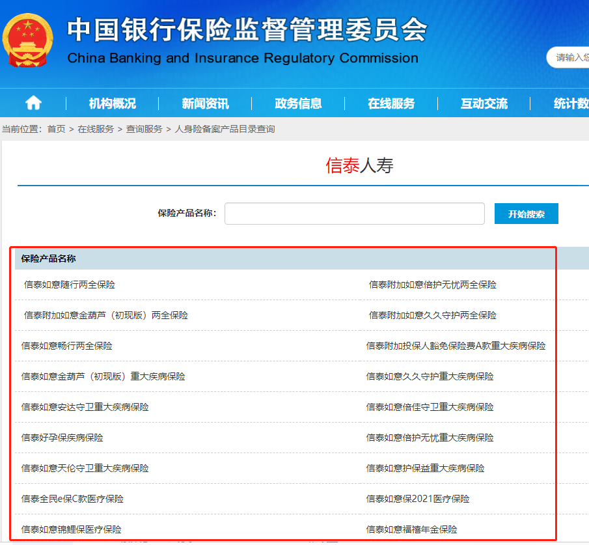Click the 中国银行保险监督管理委员会 site title
This screenshot has width=589, height=545.
point(247,30)
